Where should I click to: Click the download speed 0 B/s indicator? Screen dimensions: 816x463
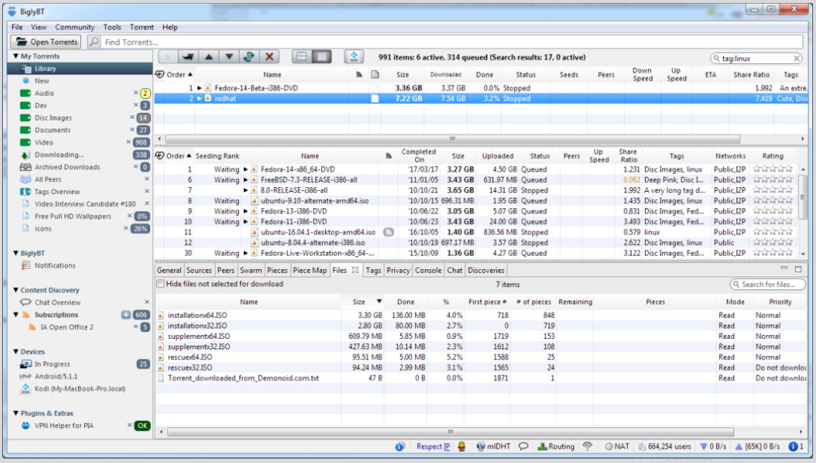click(713, 447)
